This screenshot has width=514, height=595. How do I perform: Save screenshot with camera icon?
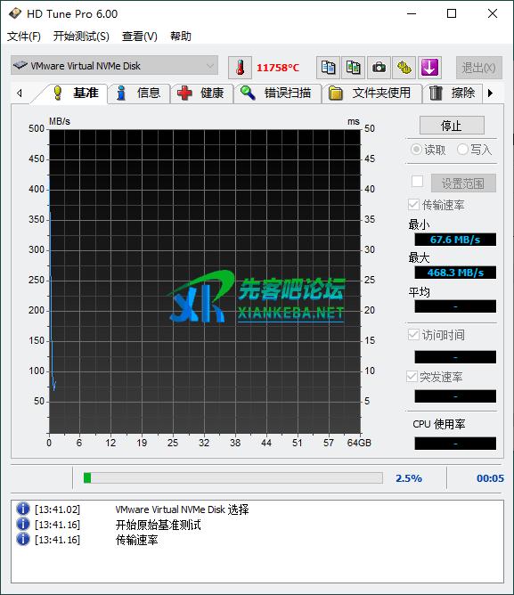tap(379, 68)
